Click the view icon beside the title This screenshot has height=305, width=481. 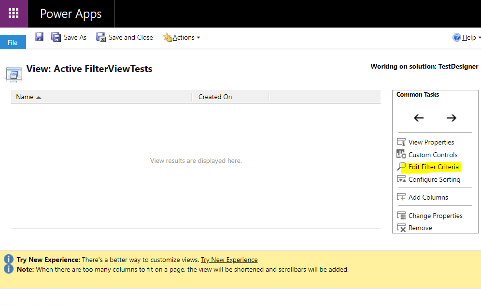pos(14,74)
